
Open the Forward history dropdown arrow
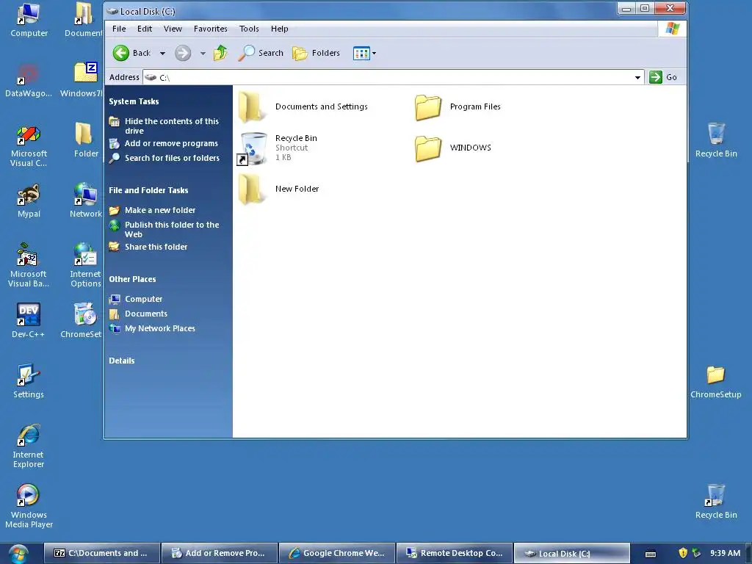[203, 53]
